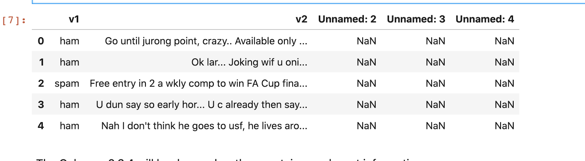
Task: Click the v1 column header
Action: pyautogui.click(x=74, y=19)
